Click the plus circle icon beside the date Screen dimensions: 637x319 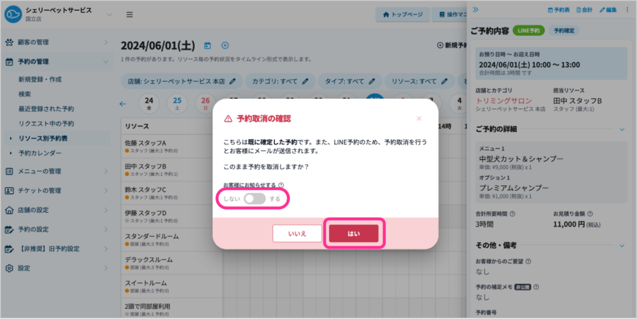point(225,45)
